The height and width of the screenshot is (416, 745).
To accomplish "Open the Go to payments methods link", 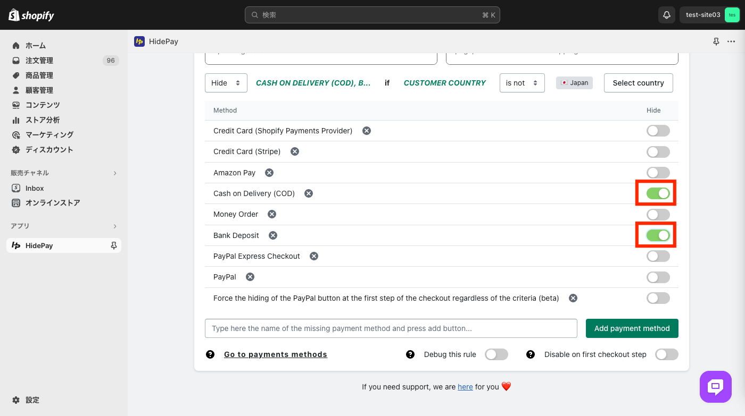I will 276,354.
